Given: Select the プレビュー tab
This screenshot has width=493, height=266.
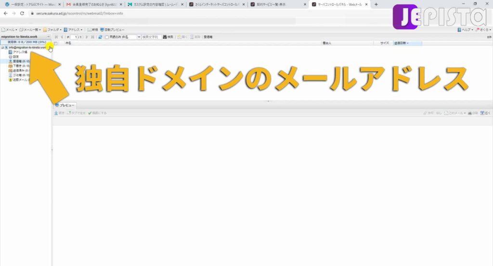Looking at the screenshot, I should 65,106.
